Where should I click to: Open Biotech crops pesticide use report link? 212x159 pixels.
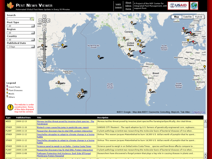[x=63, y=127]
